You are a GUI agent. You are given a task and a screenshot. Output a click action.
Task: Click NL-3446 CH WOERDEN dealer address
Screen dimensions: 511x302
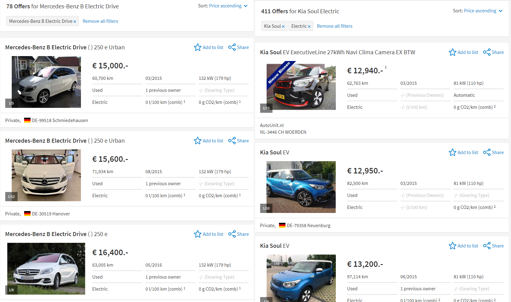(283, 132)
